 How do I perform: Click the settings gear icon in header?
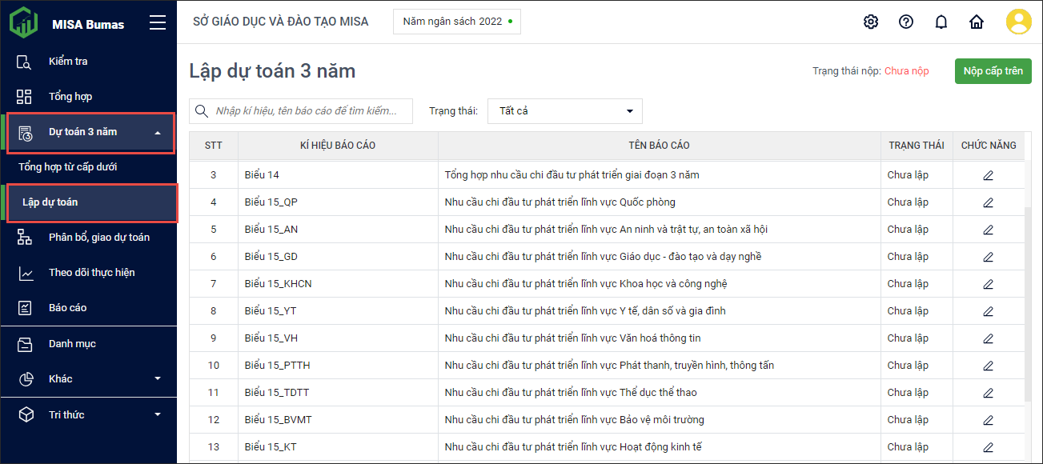click(x=871, y=22)
